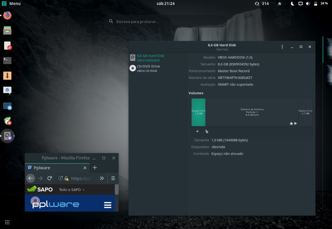Show all applications grid

[x=7, y=222]
